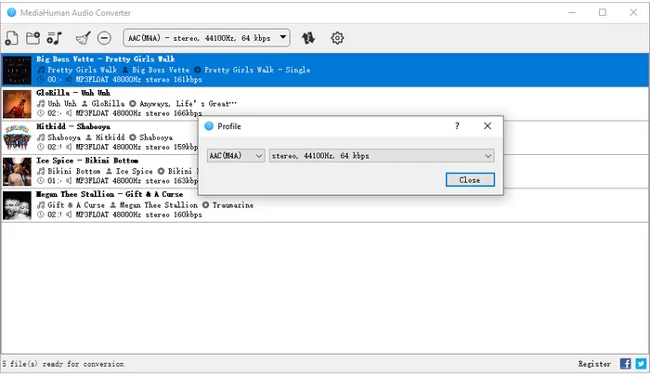Viewport: 650px width, 378px height.
Task: Expand the stereo 44100Hz 64 kbps quality dropdown
Action: tap(382, 156)
